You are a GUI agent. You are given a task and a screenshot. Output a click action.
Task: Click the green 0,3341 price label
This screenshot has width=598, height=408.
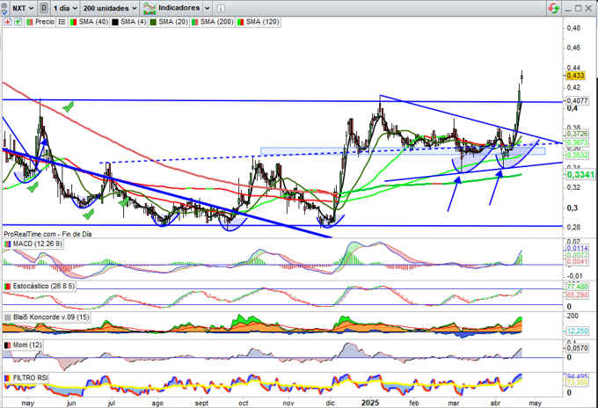point(580,175)
